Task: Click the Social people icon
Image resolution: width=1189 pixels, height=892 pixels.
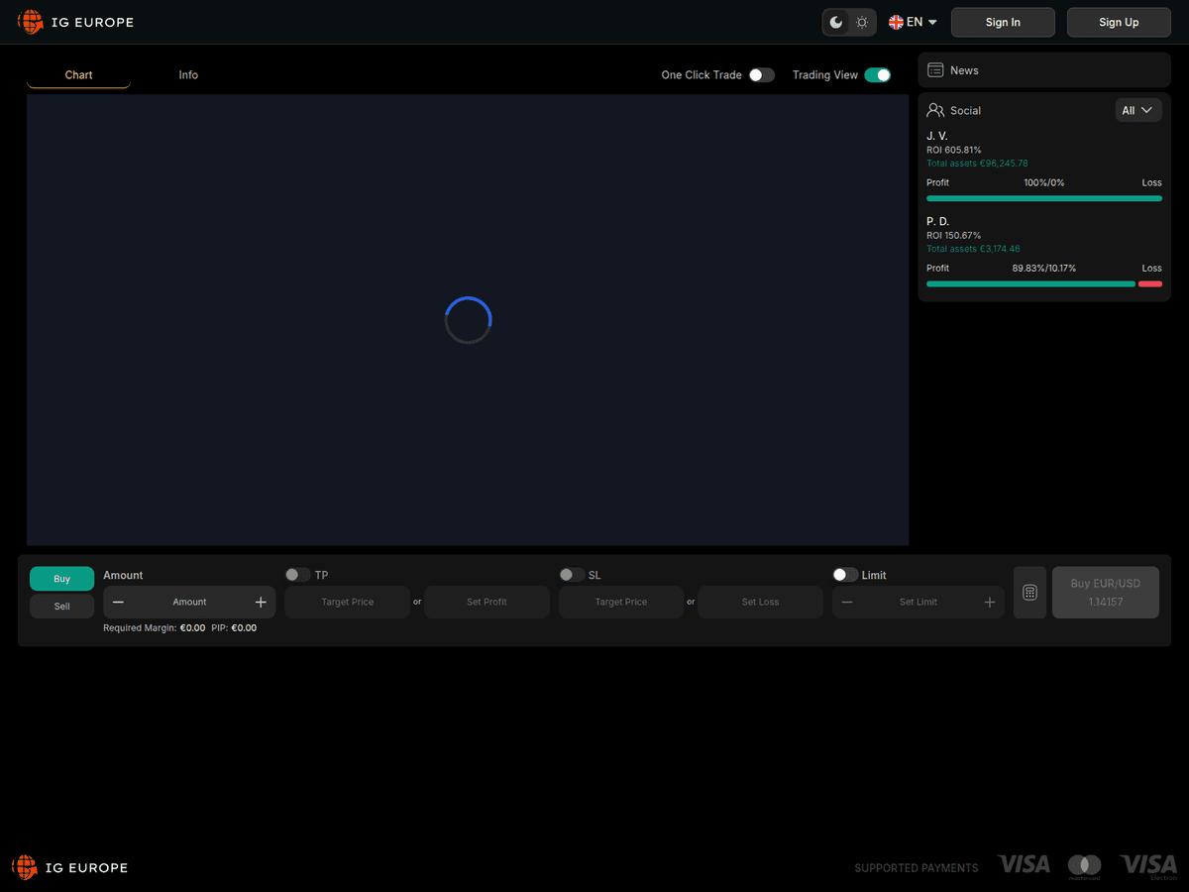Action: tap(935, 110)
